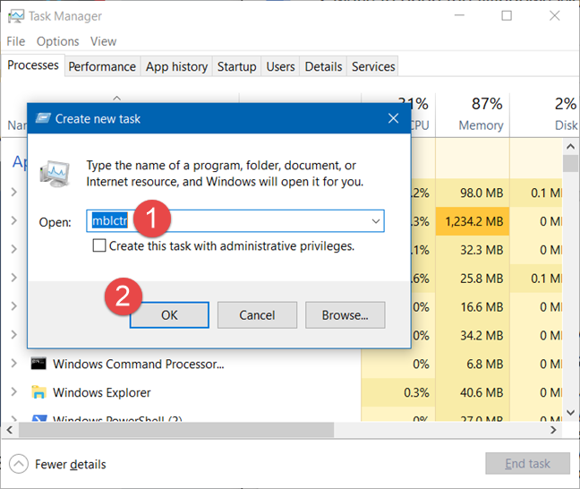Open the File menu
Screen dimensions: 580x489
tap(16, 41)
